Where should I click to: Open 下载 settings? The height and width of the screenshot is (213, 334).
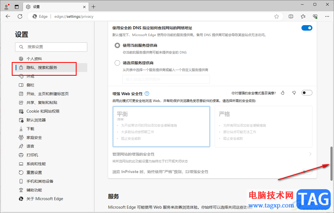pos(51,129)
